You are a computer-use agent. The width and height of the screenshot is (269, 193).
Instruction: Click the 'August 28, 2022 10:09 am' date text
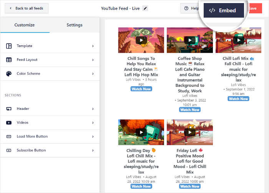[142, 179]
